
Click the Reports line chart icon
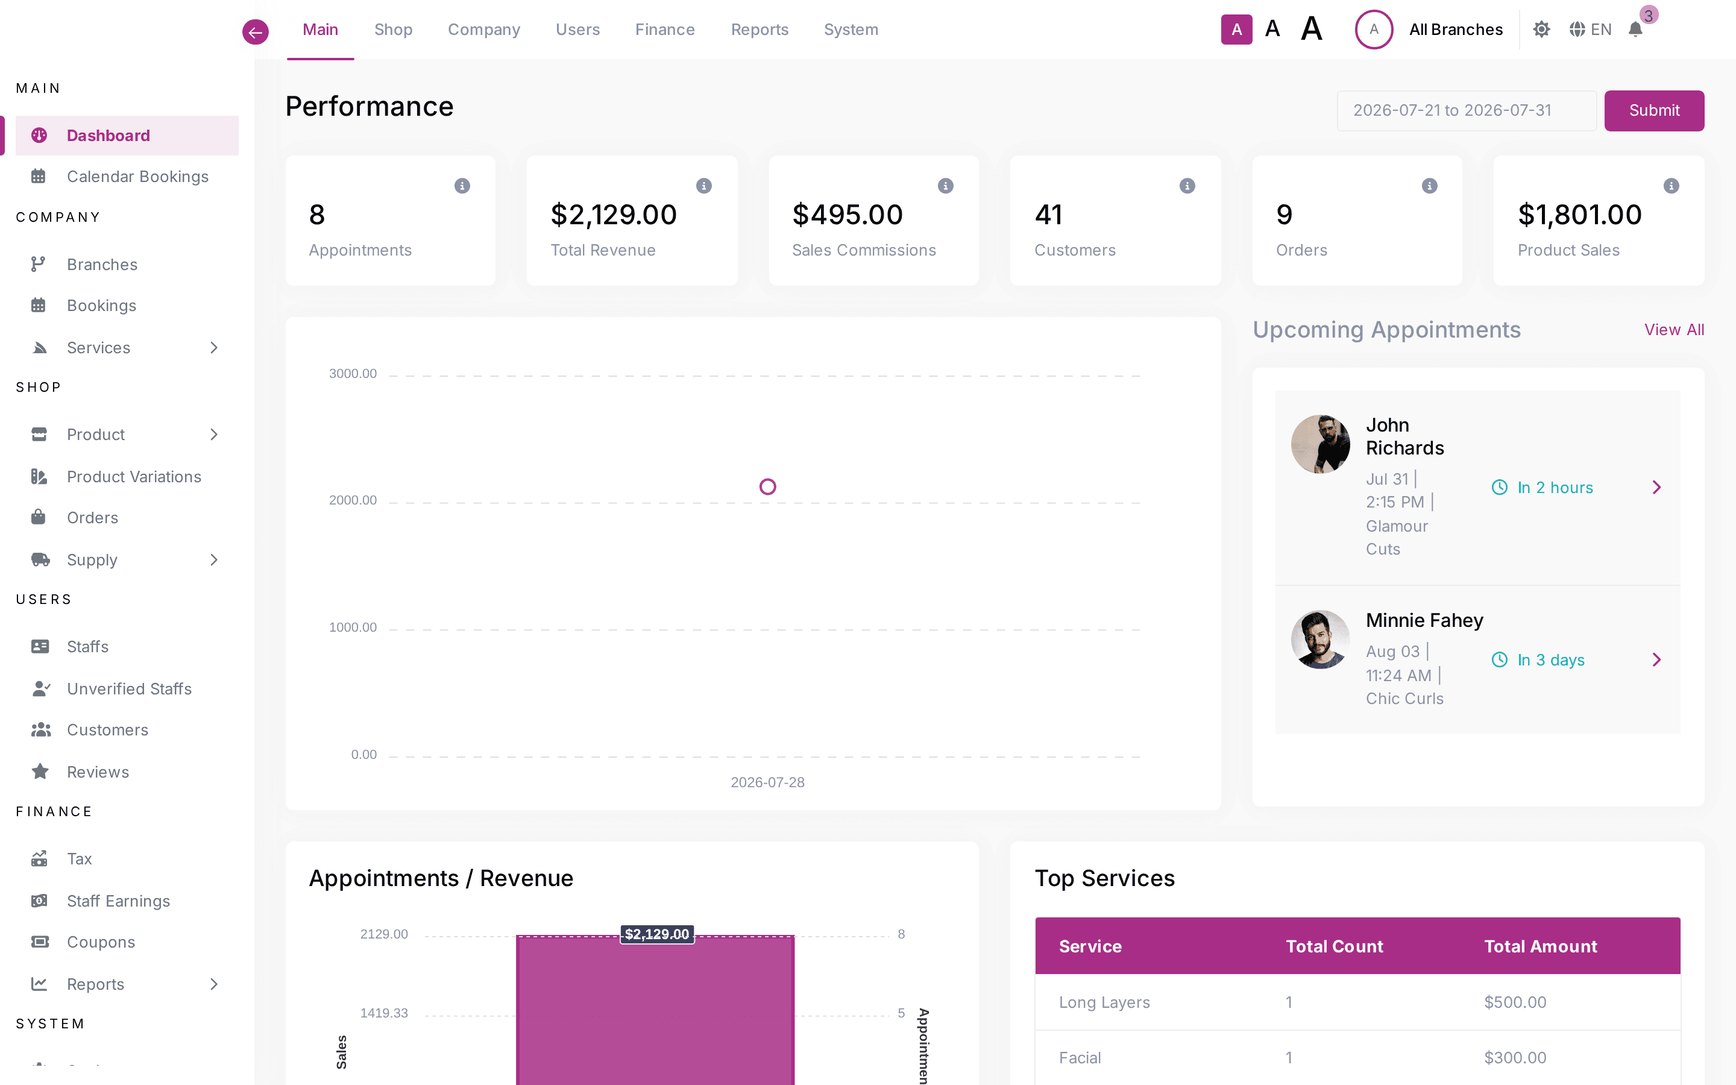39,984
